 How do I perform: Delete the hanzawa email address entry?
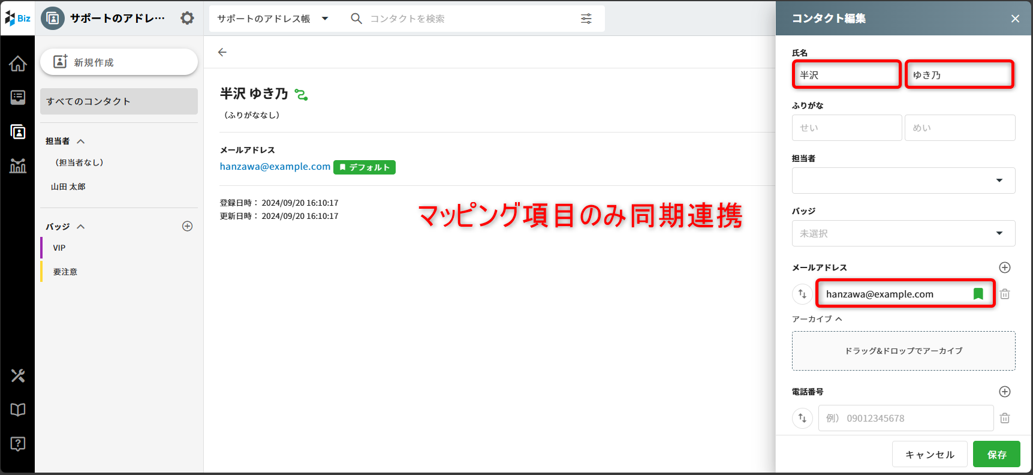pyautogui.click(x=1005, y=294)
